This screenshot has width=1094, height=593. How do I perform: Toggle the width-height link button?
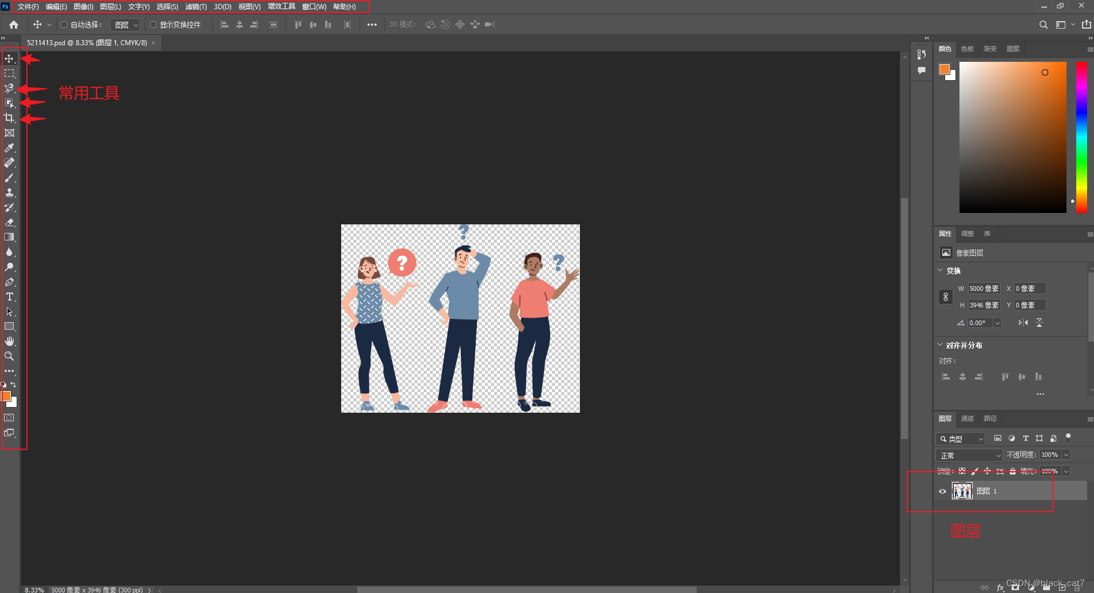click(x=946, y=297)
